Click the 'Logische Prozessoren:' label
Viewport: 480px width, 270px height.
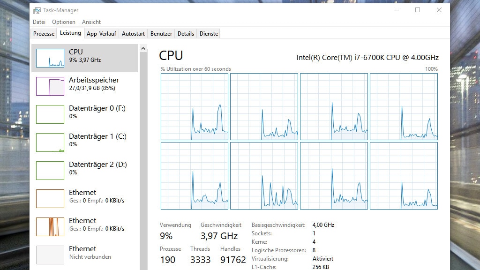(x=279, y=250)
